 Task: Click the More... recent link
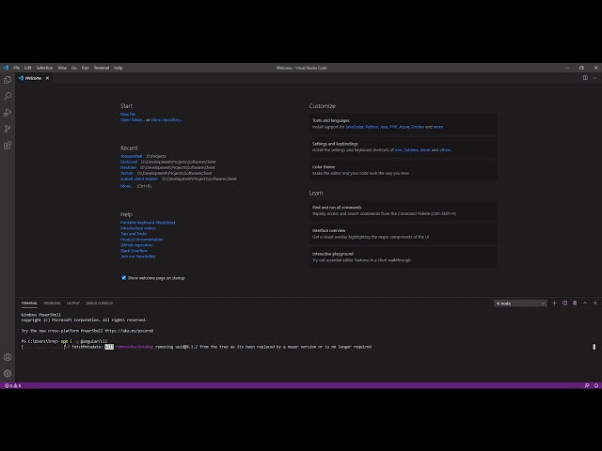(126, 186)
